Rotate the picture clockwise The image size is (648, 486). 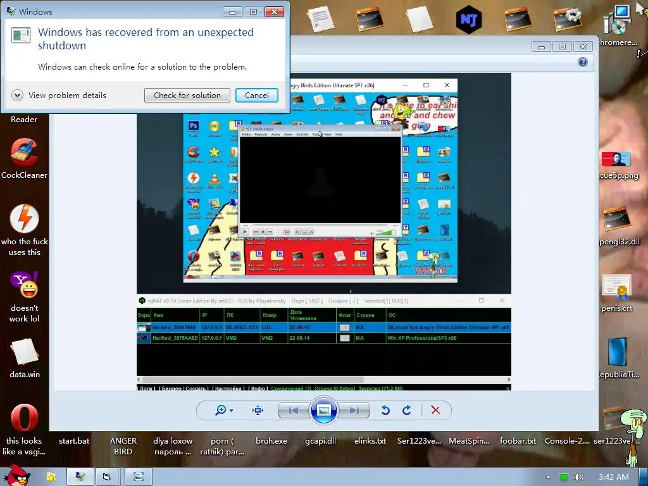[407, 410]
